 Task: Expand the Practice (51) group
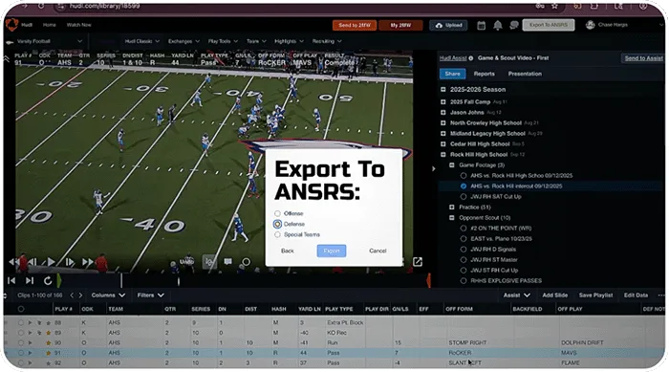pos(451,208)
